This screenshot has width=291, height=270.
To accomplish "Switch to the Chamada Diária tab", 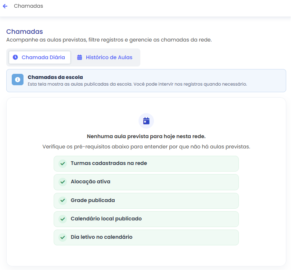I will 40,57.
